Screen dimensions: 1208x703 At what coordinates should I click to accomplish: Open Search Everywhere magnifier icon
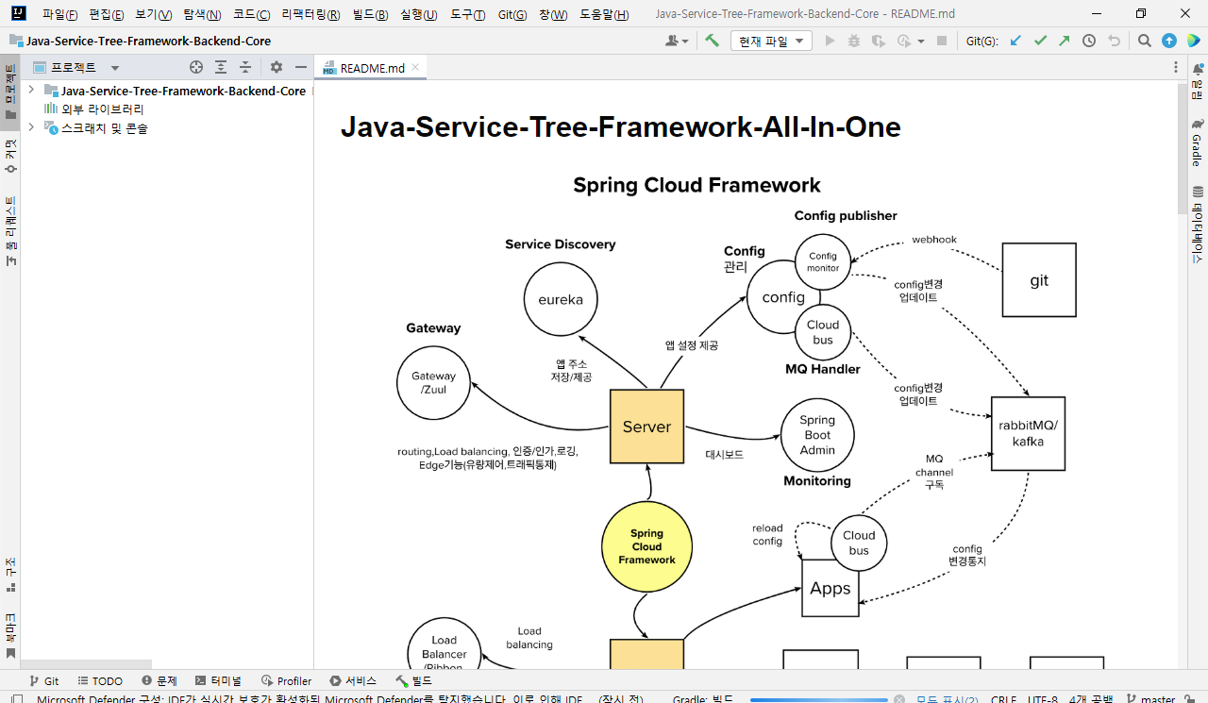coord(1144,41)
